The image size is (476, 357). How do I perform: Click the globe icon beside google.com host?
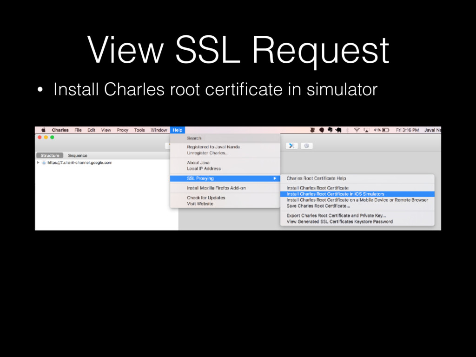coord(44,163)
